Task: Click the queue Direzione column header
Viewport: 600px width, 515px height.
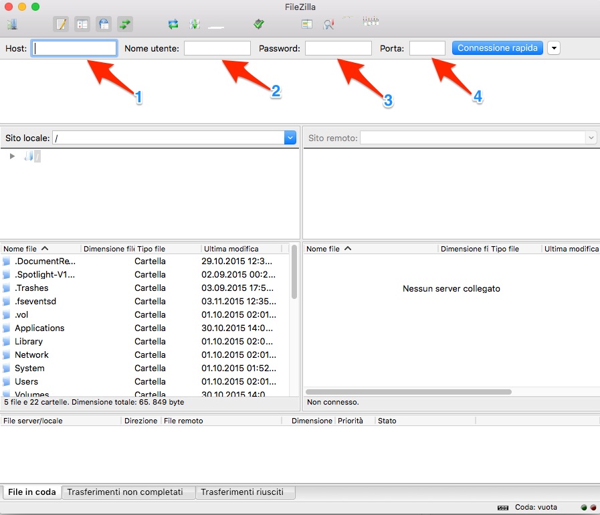Action: click(141, 421)
